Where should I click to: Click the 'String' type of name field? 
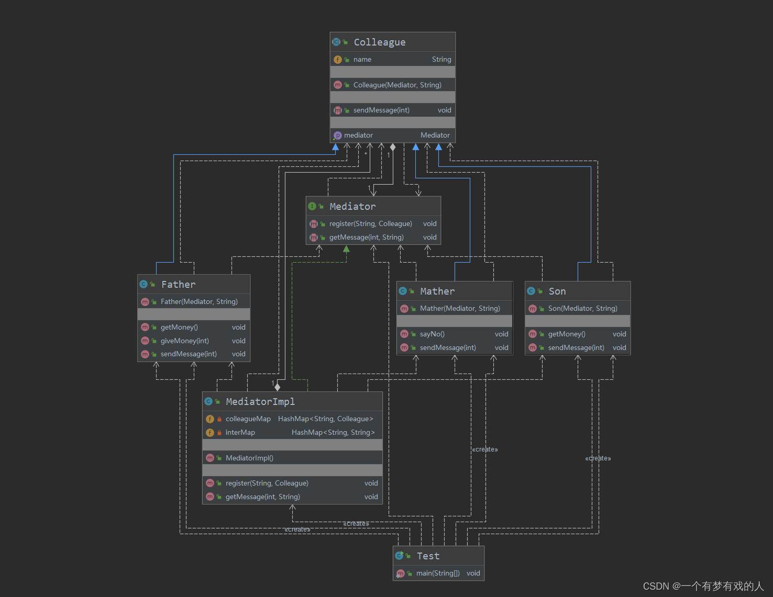tap(441, 60)
